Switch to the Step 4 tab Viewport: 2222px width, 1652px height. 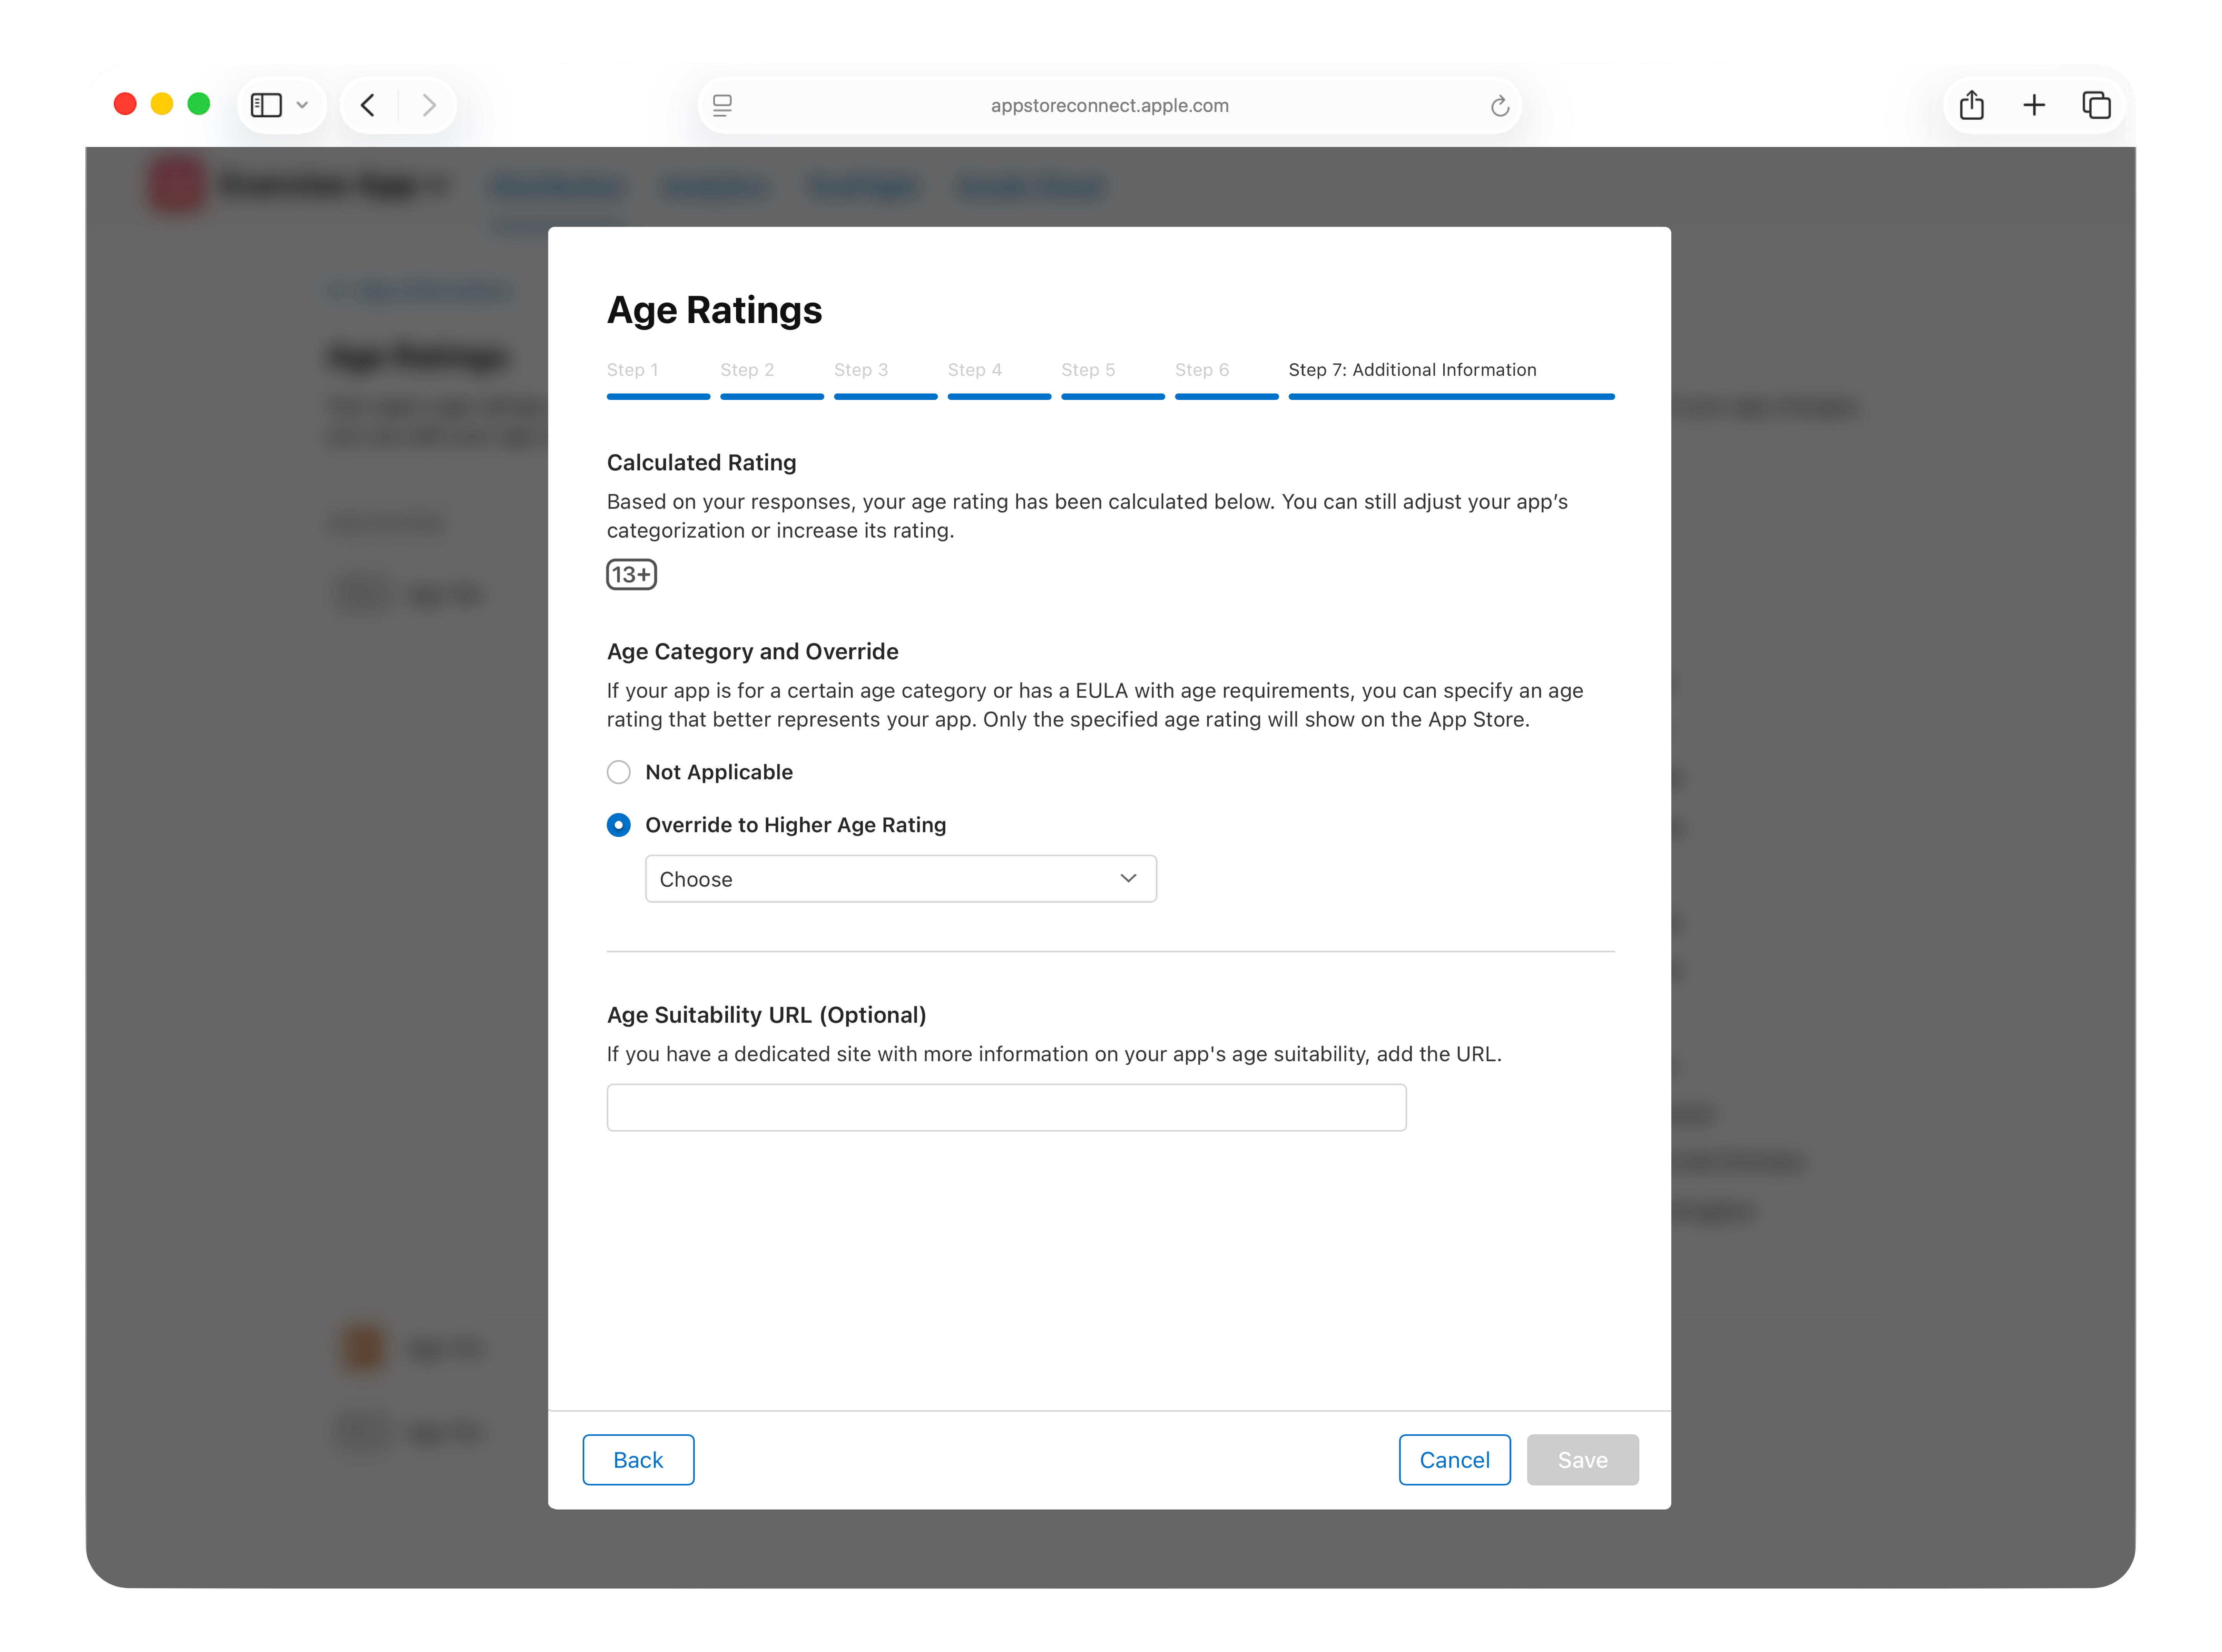pyautogui.click(x=974, y=370)
